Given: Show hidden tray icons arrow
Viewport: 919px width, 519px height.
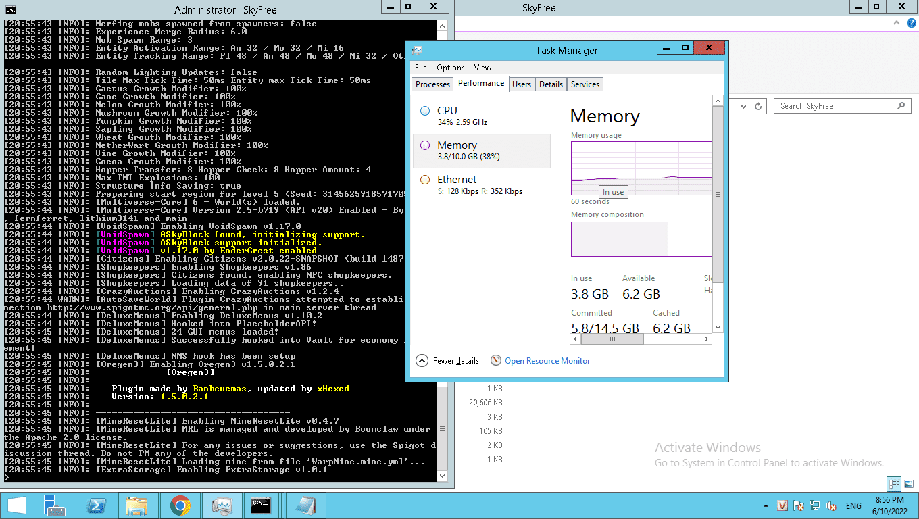Looking at the screenshot, I should click(767, 505).
